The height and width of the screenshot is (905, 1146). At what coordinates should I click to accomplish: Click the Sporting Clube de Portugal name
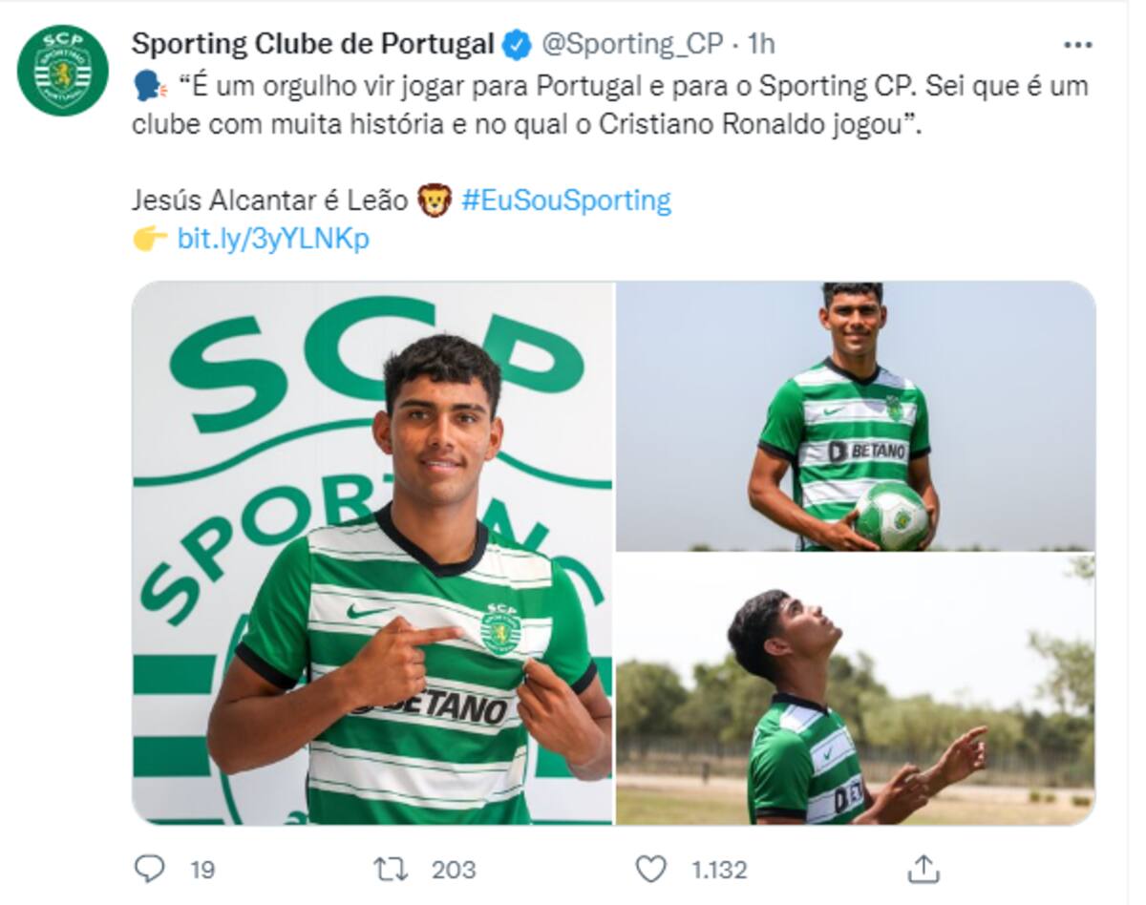click(313, 44)
